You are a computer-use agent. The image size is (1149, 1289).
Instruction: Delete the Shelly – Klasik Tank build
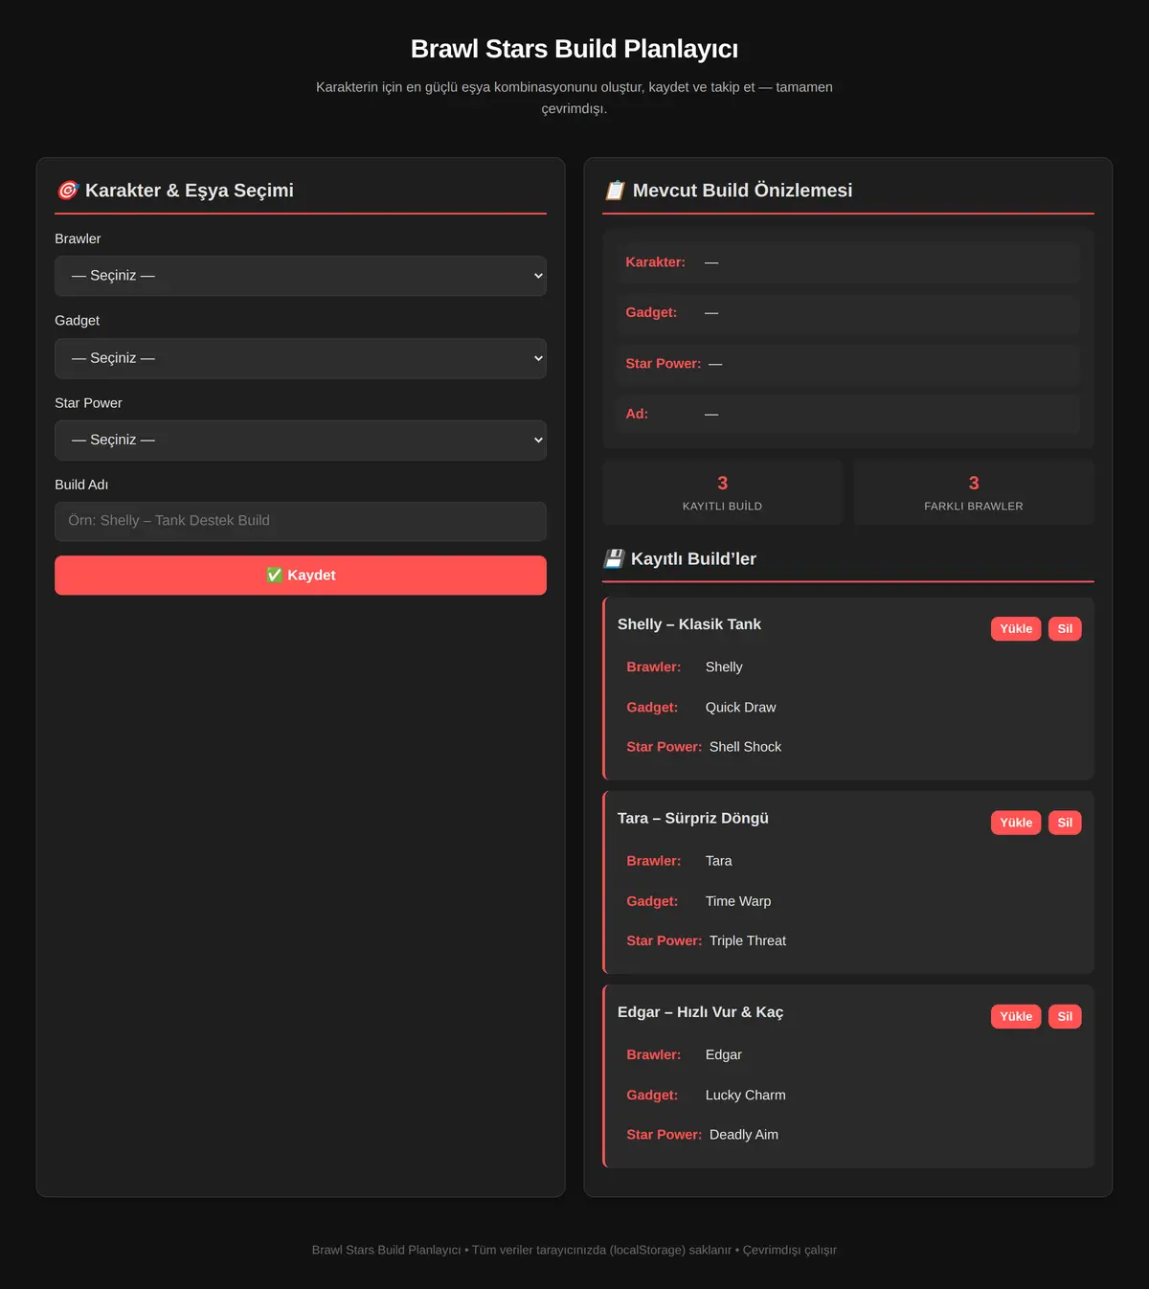click(x=1065, y=629)
